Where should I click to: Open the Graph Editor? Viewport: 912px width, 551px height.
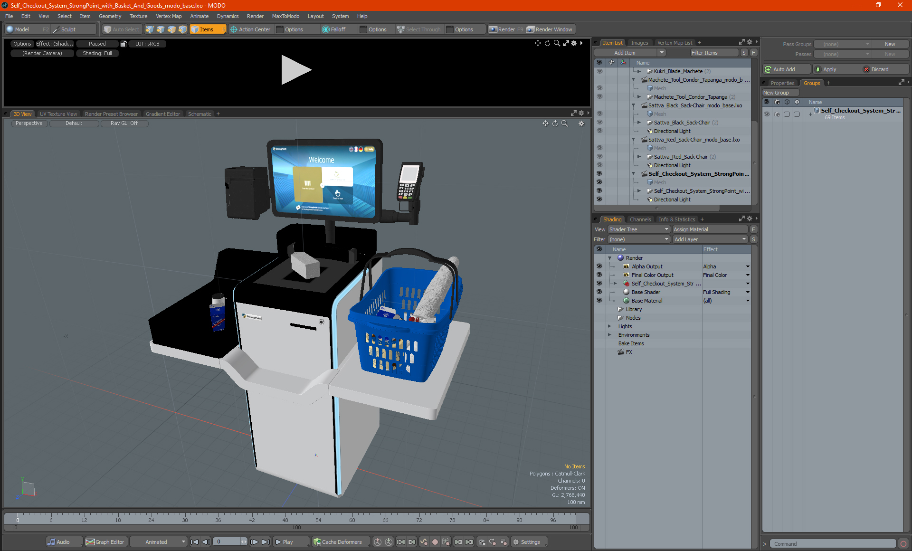[105, 542]
